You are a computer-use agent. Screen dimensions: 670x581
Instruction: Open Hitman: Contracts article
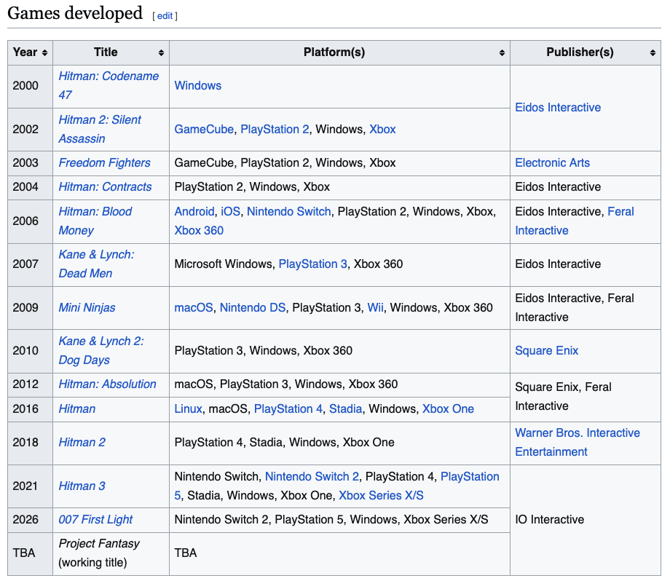coord(105,186)
